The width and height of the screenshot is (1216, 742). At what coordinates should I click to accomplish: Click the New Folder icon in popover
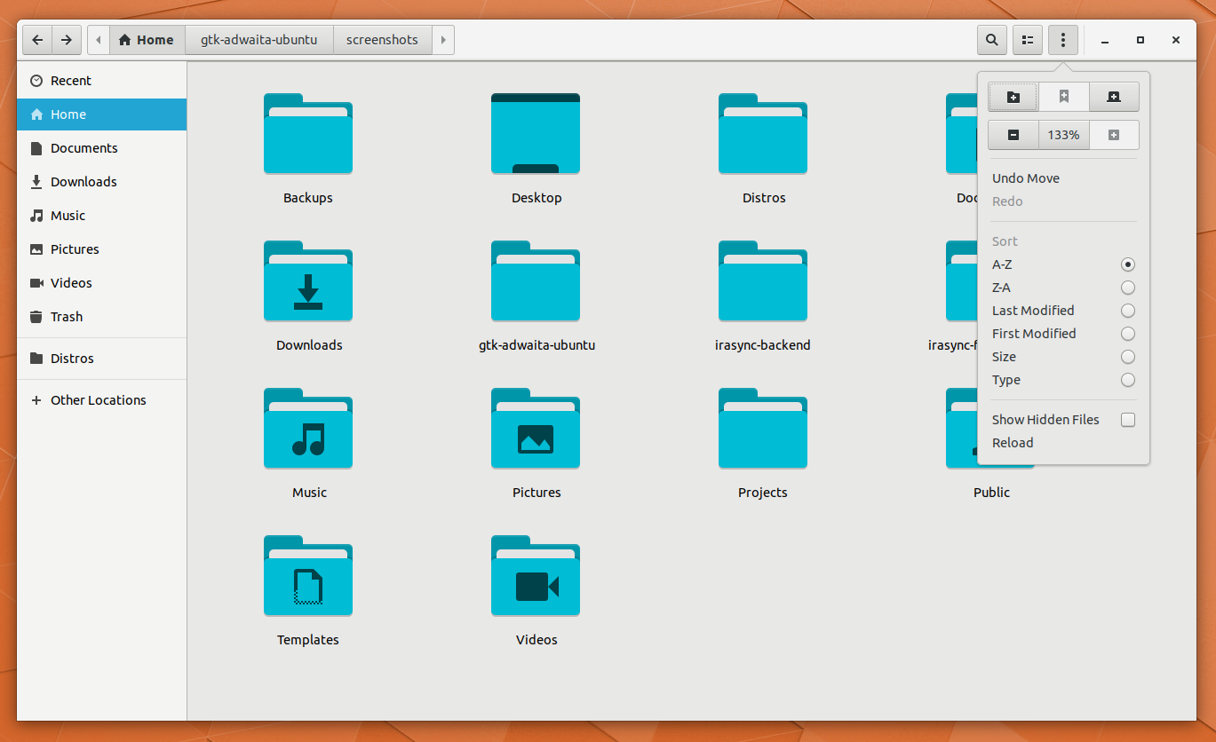coord(1013,97)
